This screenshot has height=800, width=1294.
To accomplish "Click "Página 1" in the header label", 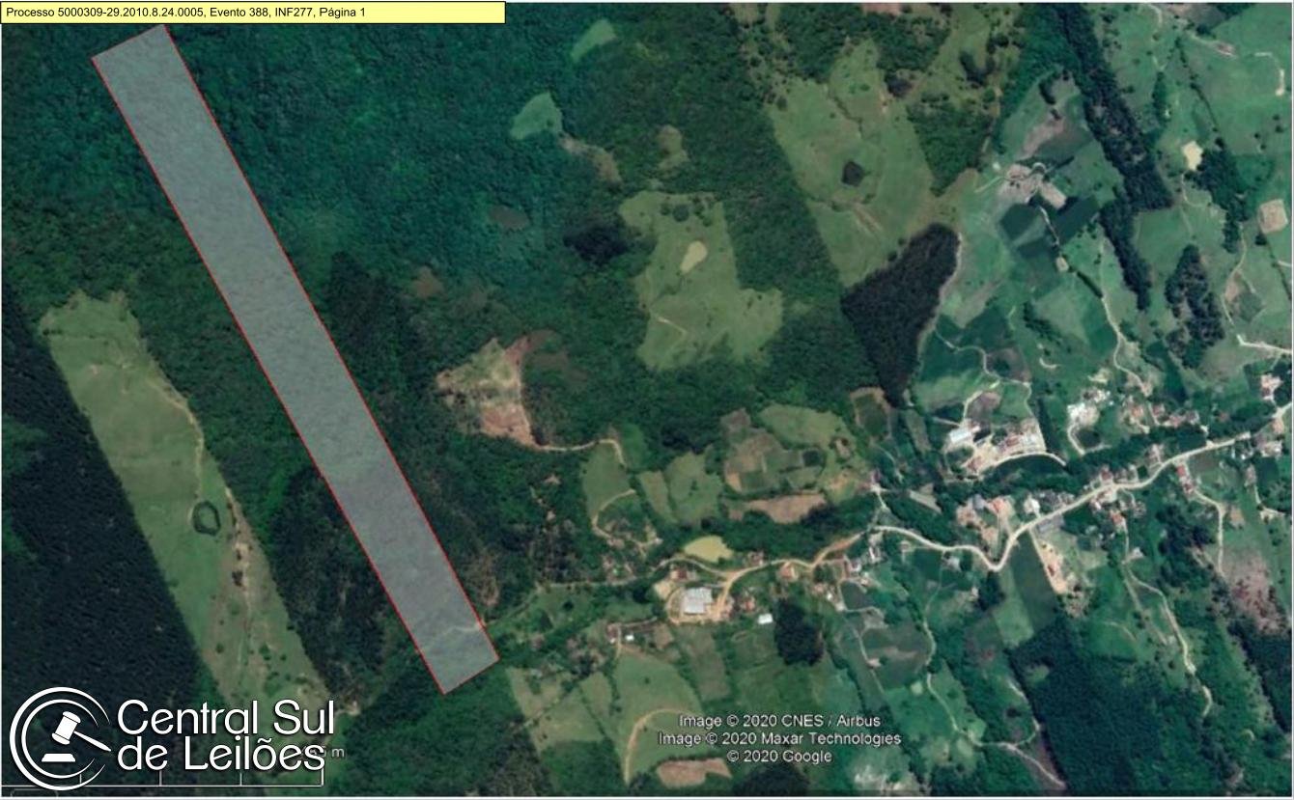I will tap(339, 13).
